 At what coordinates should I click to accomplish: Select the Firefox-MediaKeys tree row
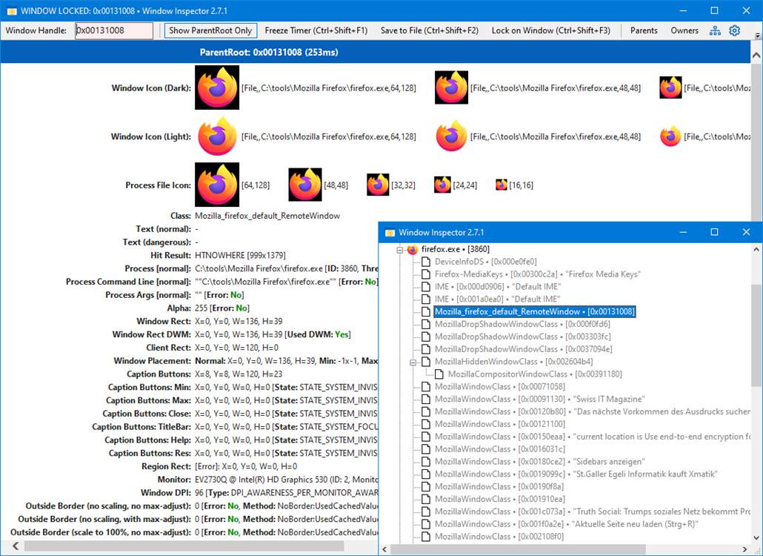(x=538, y=274)
